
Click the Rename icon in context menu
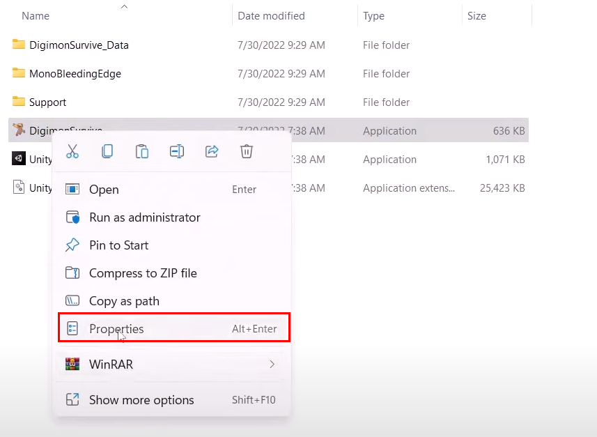177,151
